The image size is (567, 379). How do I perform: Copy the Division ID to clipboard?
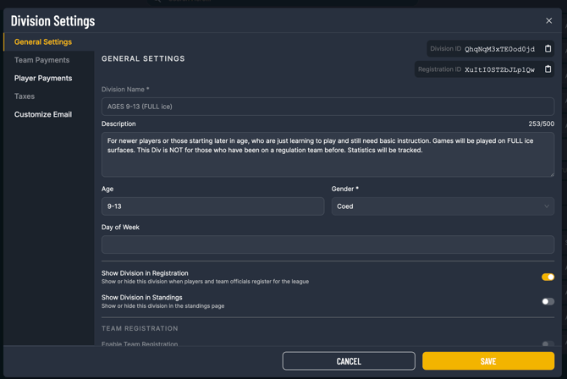tap(548, 49)
